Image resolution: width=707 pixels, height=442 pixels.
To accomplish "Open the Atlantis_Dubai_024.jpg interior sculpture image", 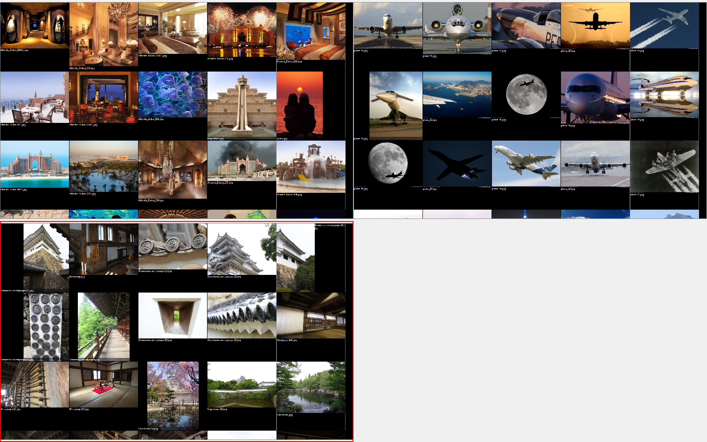I will tap(173, 168).
